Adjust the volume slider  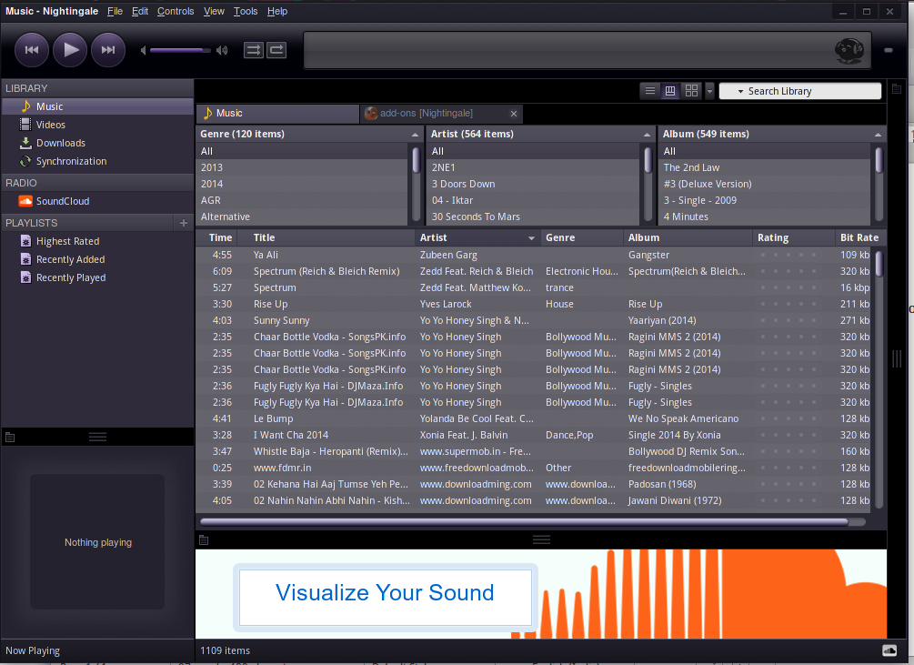(180, 51)
